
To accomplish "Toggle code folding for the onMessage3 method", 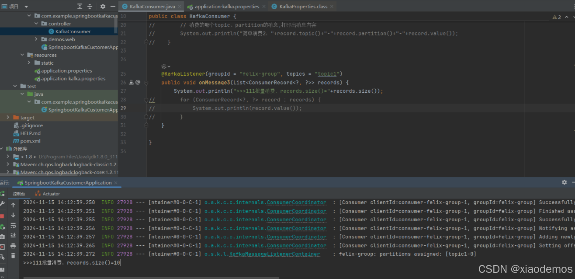I will 146,82.
